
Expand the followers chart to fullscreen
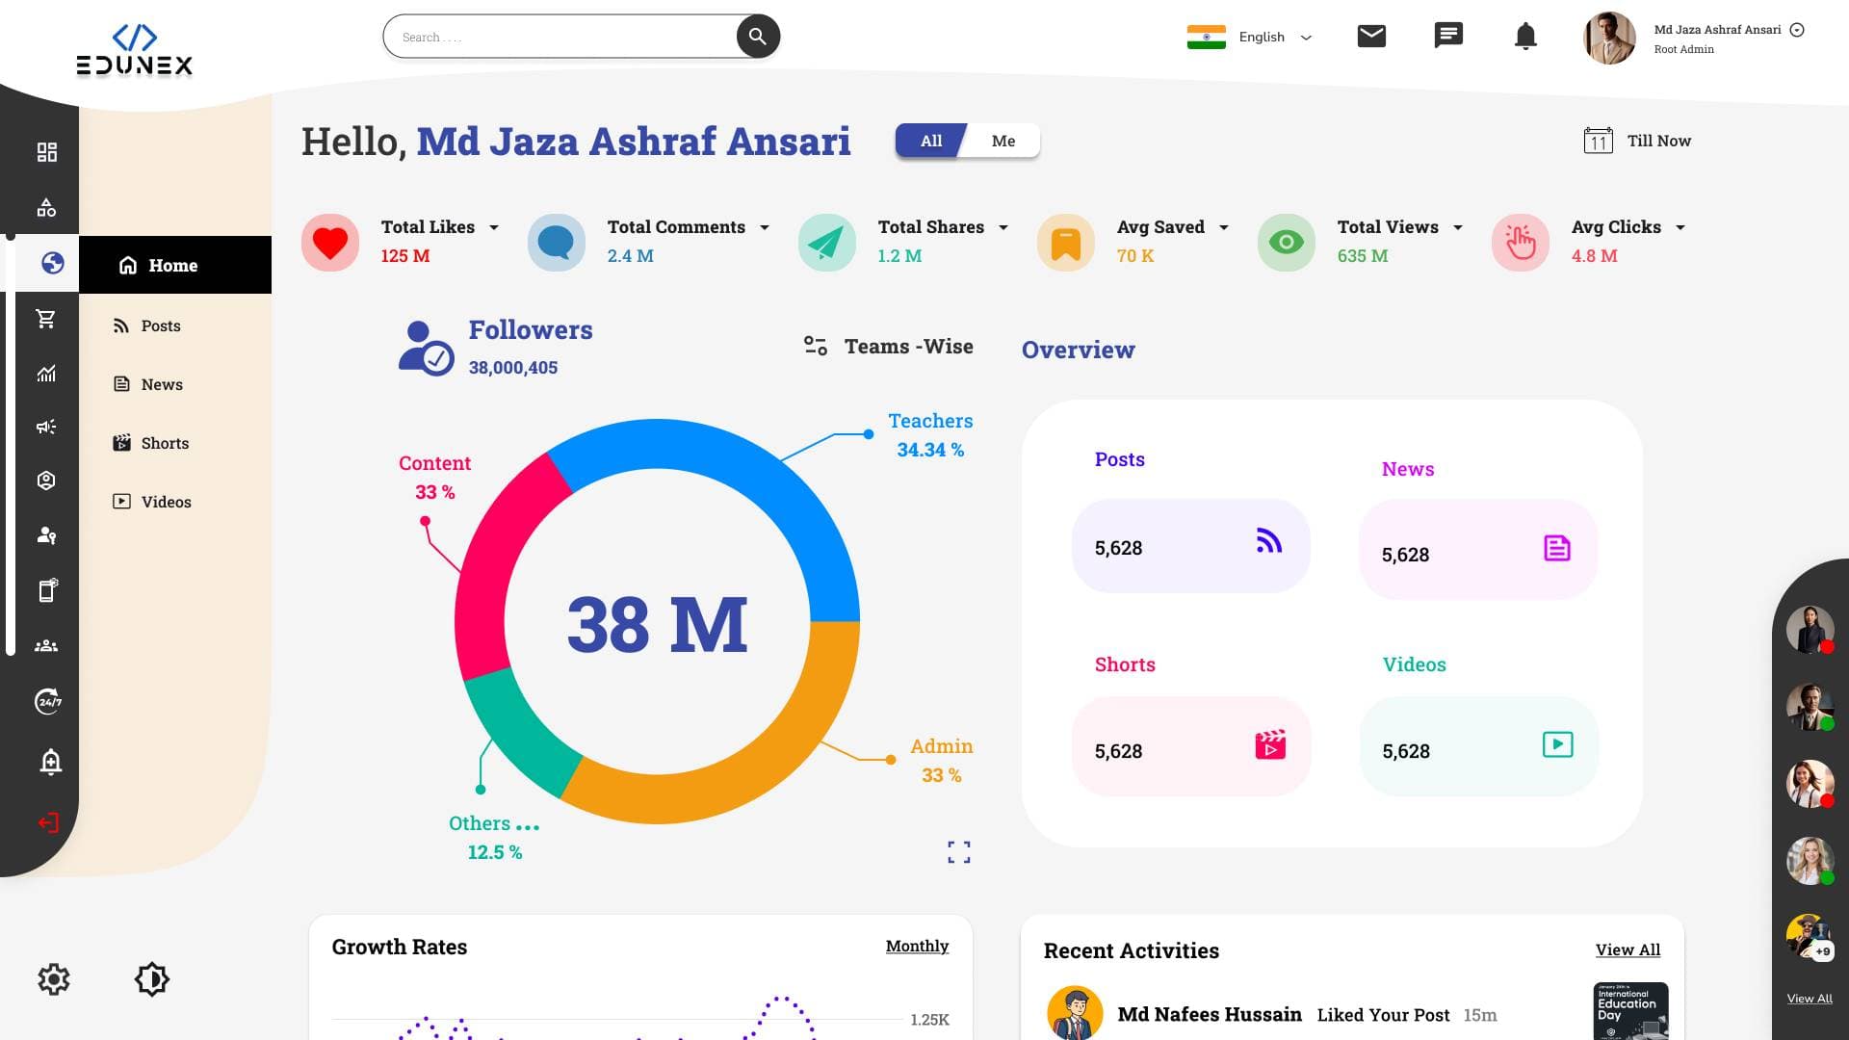[x=958, y=851]
